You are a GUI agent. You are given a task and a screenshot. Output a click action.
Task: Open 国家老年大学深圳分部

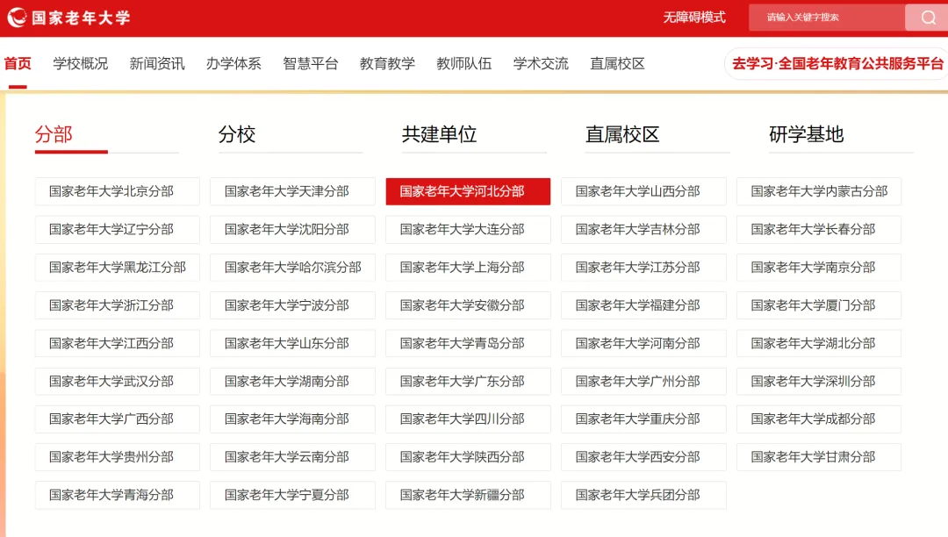tap(819, 382)
